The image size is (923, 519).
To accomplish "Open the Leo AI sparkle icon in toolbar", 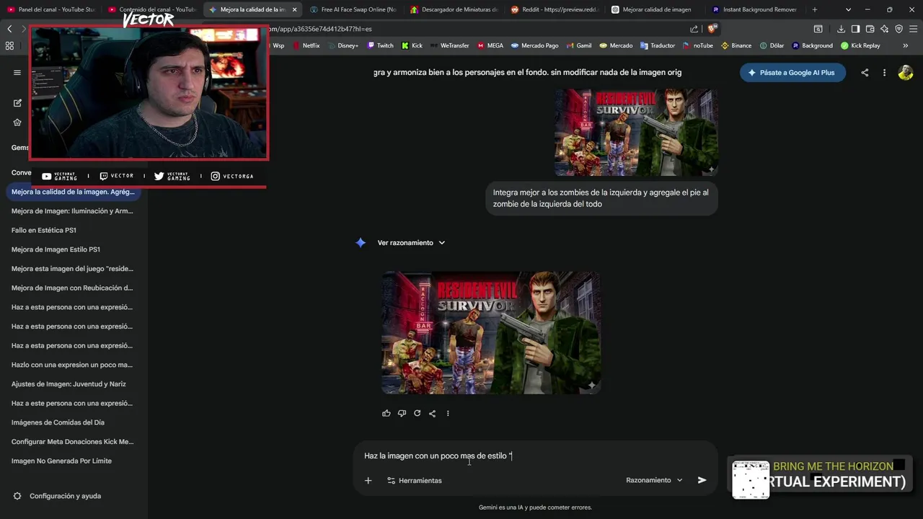I will [884, 29].
